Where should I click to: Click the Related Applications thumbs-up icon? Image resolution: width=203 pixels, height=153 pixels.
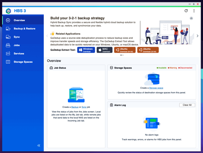click(53, 33)
